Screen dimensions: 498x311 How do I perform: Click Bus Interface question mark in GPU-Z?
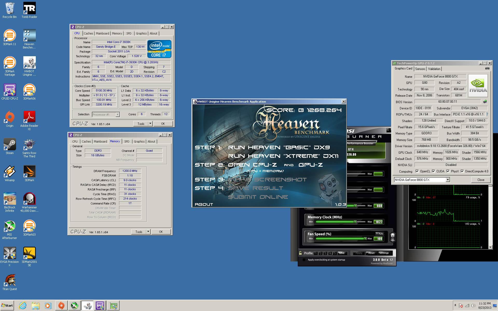point(487,114)
